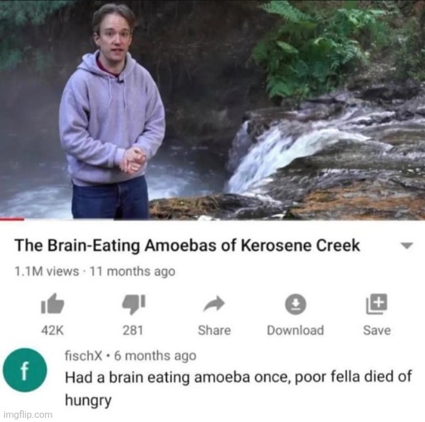The width and height of the screenshot is (425, 422).
Task: Click the 281 dislikes count
Action: point(133,331)
